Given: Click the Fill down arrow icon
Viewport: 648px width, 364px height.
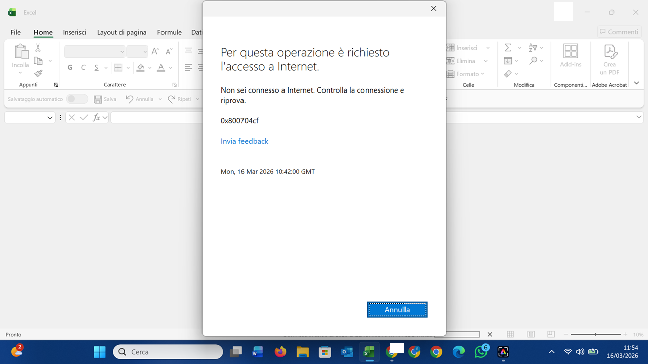Looking at the screenshot, I should coord(508,61).
